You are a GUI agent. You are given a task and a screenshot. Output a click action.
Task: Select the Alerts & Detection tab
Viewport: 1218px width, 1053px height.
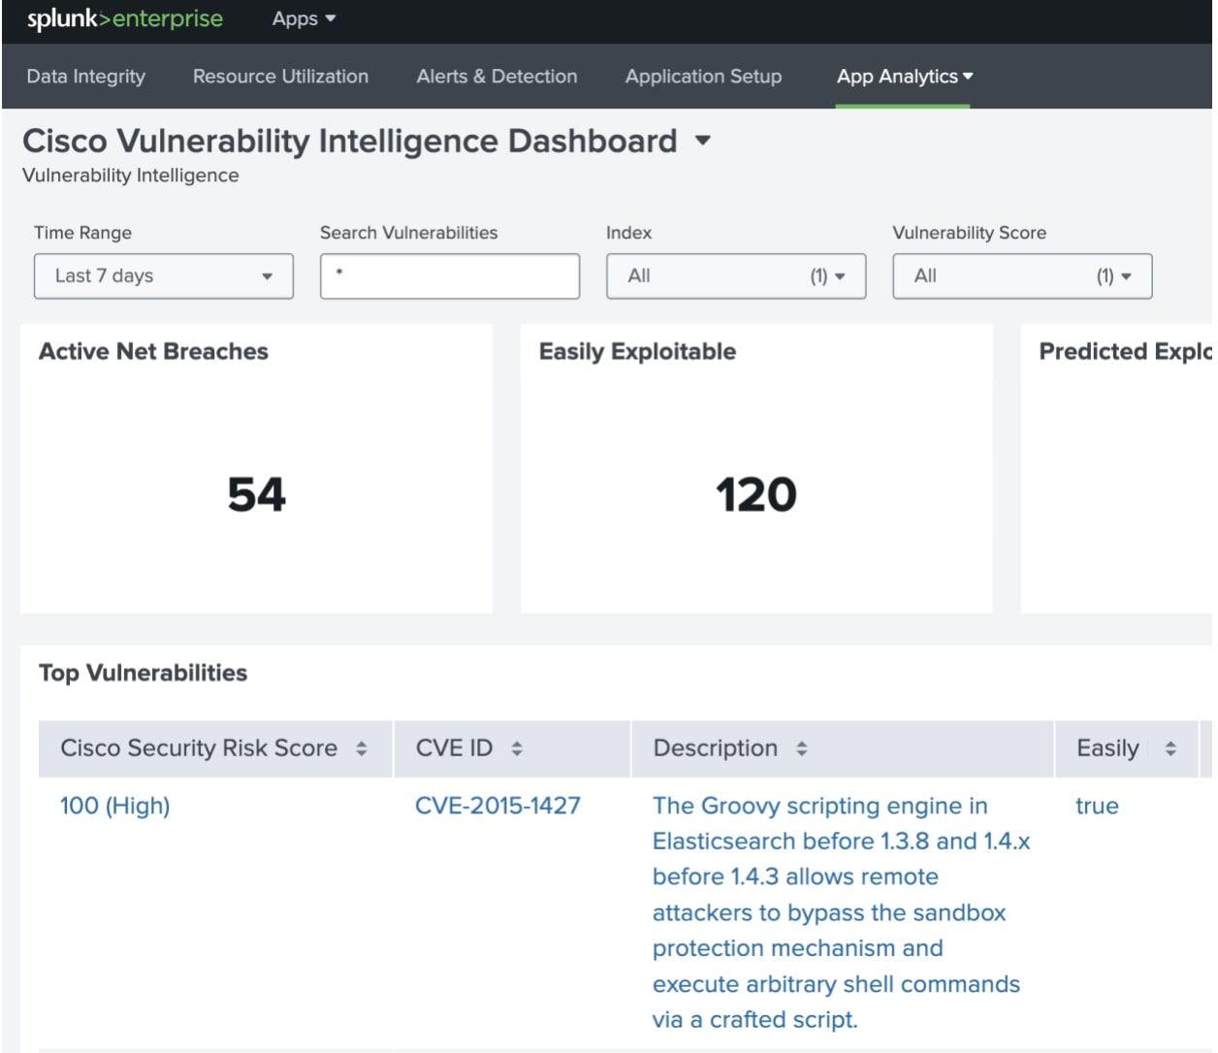pos(496,76)
